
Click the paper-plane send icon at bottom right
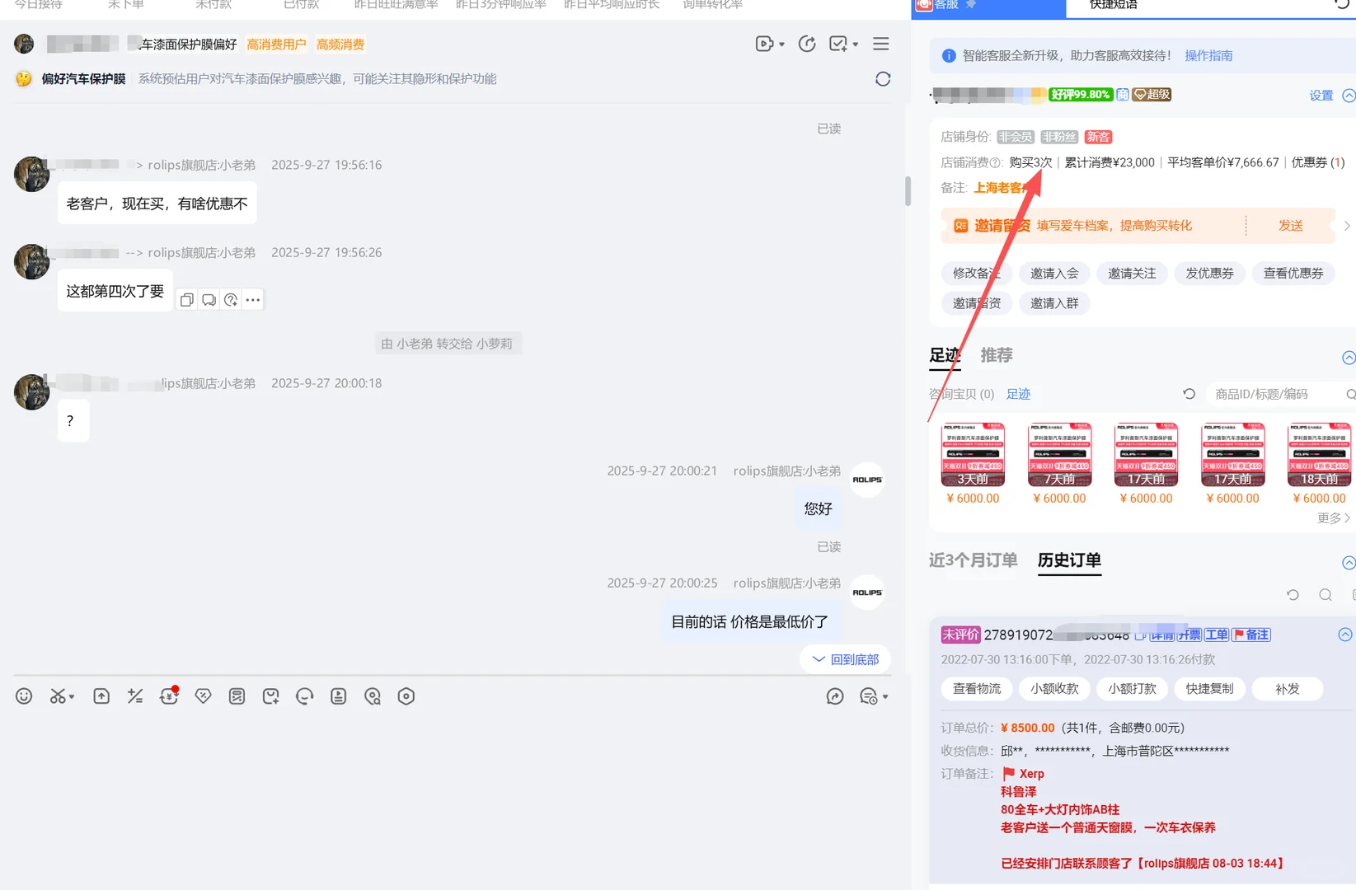coord(835,696)
